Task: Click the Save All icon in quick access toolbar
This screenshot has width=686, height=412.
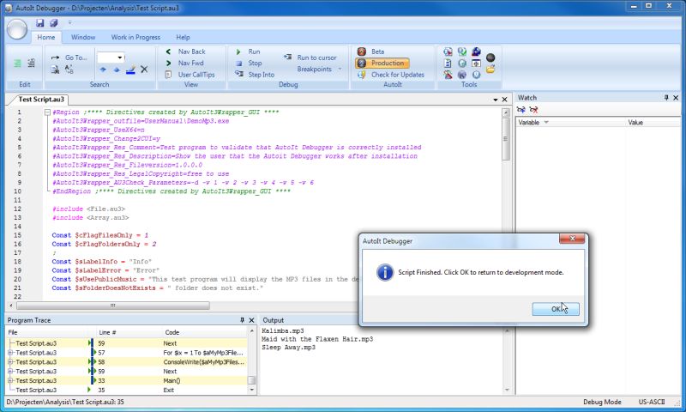Action: click(54, 23)
